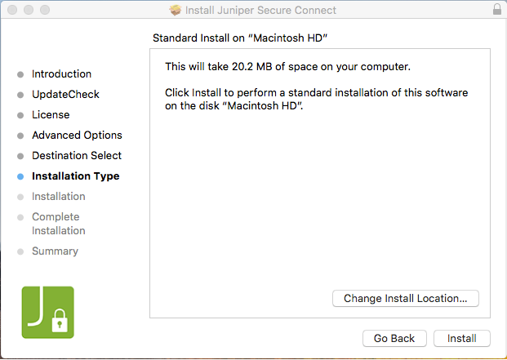Viewport: 507px width, 360px height.
Task: Click the 20.2 MB space description text
Action: pos(287,66)
